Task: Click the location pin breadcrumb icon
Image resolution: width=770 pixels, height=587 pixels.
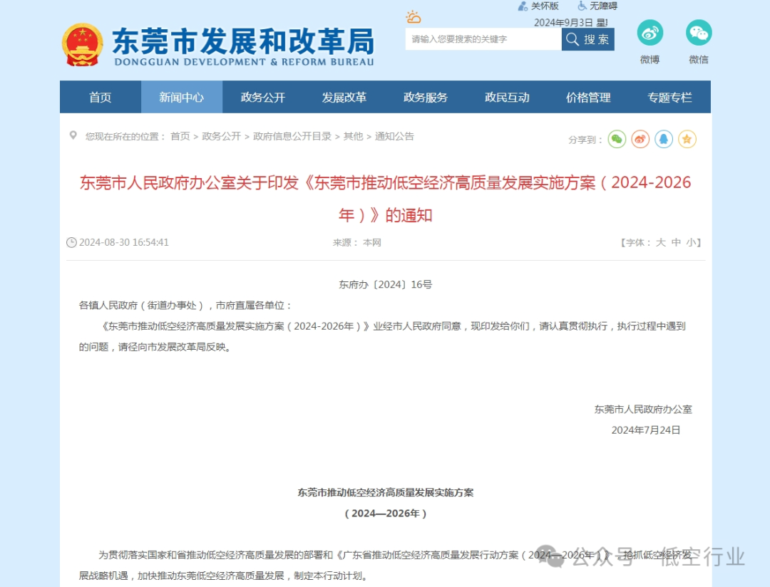Action: 73,135
